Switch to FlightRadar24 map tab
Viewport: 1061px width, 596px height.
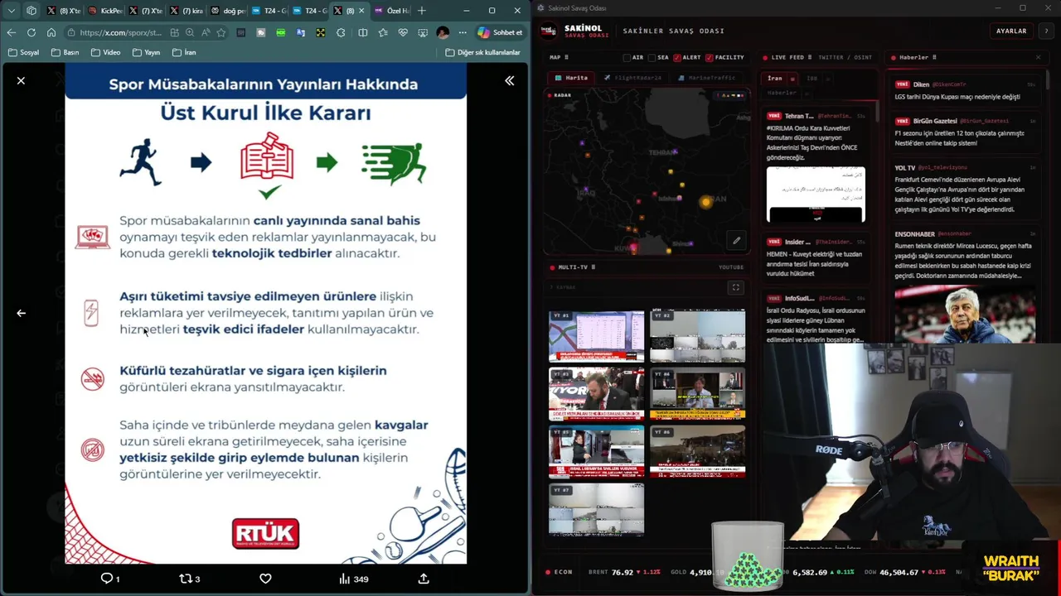[632, 78]
